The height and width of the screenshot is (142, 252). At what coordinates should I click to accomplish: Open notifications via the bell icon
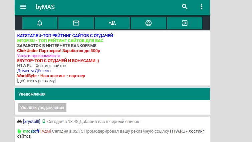pos(40,23)
